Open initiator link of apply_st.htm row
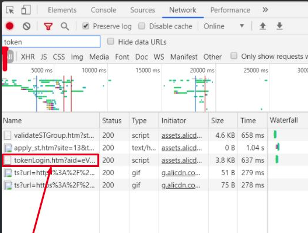 click(x=181, y=148)
